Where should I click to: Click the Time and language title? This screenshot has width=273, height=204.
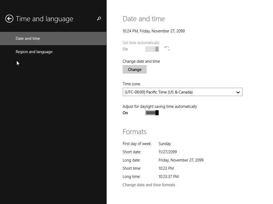coord(45,19)
